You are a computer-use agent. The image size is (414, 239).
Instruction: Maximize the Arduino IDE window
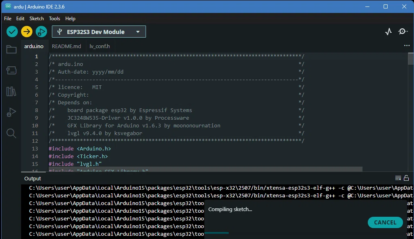(x=386, y=6)
